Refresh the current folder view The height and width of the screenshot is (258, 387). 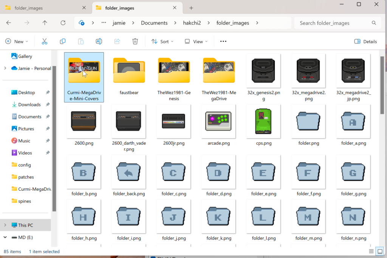[63, 23]
